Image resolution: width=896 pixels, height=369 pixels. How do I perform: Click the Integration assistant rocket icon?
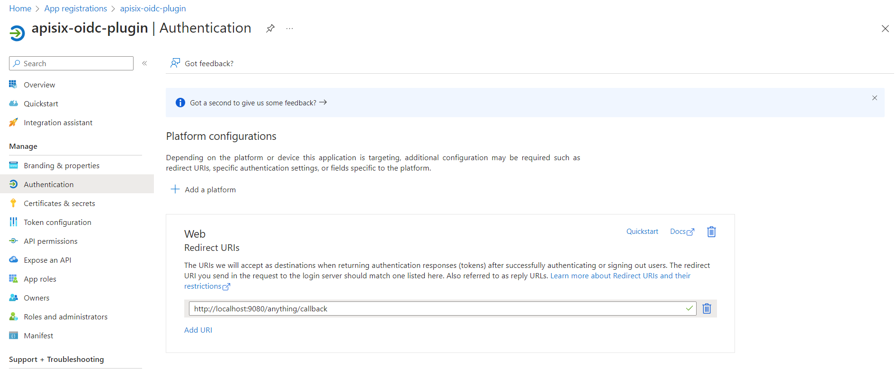(x=13, y=122)
